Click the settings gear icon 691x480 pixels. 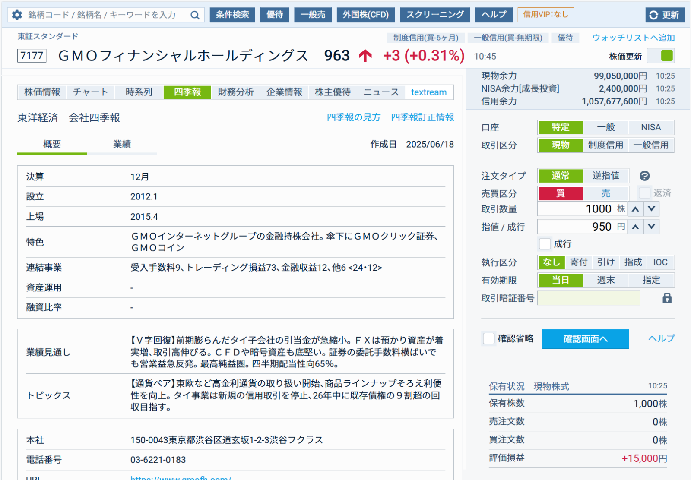(17, 15)
